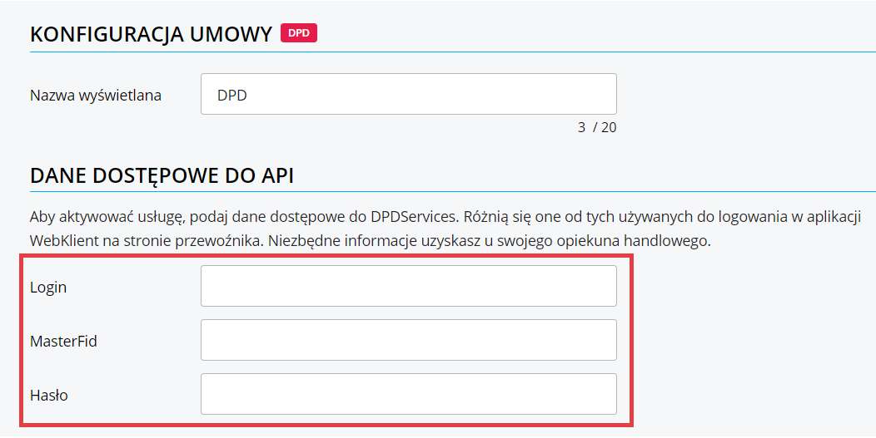This screenshot has width=876, height=438.
Task: Activate the Hasło password field
Action: click(x=408, y=394)
